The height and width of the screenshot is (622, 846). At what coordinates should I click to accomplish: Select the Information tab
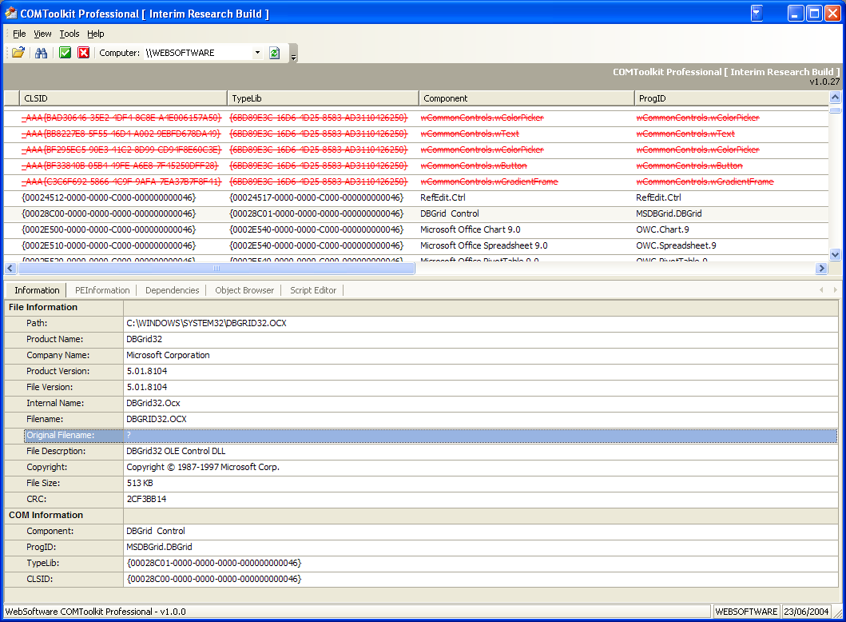(x=37, y=290)
